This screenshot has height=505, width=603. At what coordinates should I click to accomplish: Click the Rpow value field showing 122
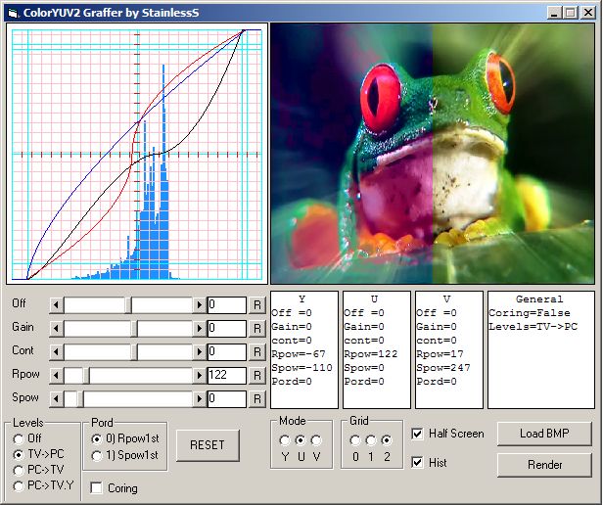[x=226, y=376]
